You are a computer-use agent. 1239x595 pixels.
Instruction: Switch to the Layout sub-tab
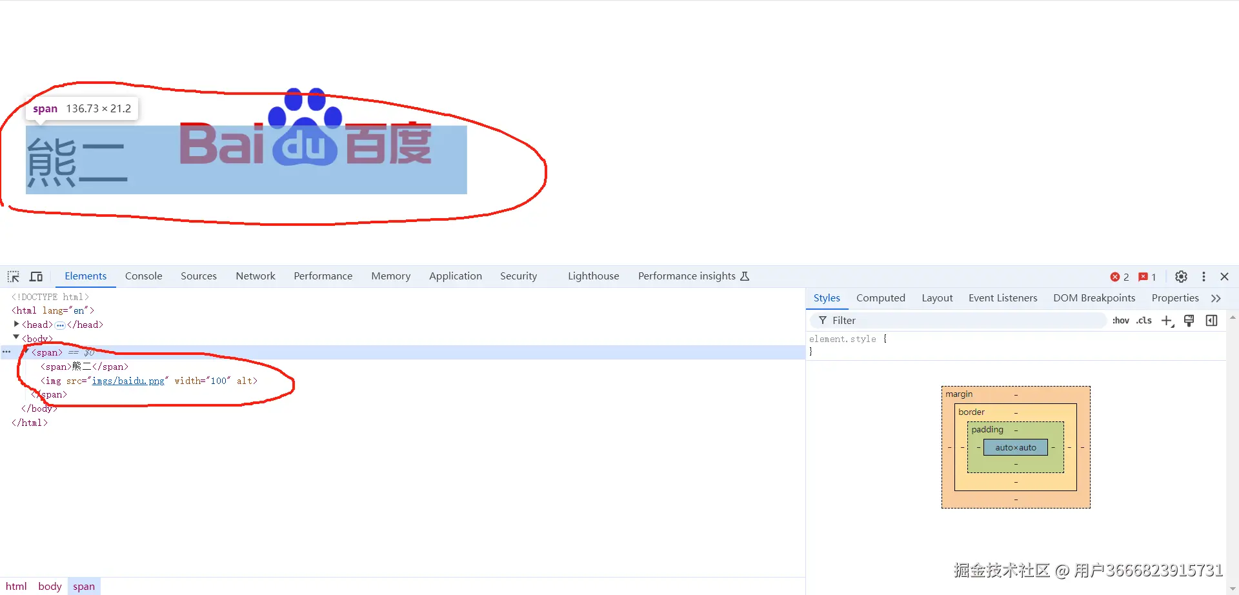(937, 298)
